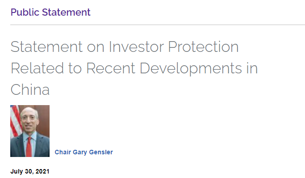Click the word Developments in the title
Screen dimensions: 305x178
pyautogui.click(x=191, y=68)
